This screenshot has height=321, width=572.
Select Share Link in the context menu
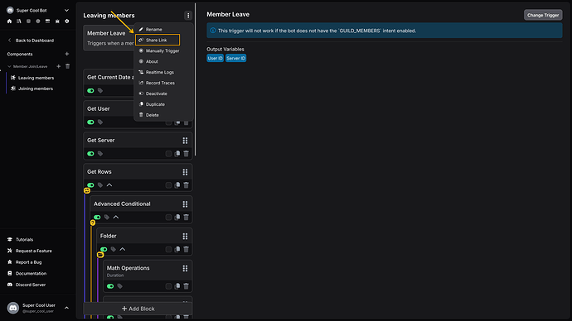click(x=158, y=40)
